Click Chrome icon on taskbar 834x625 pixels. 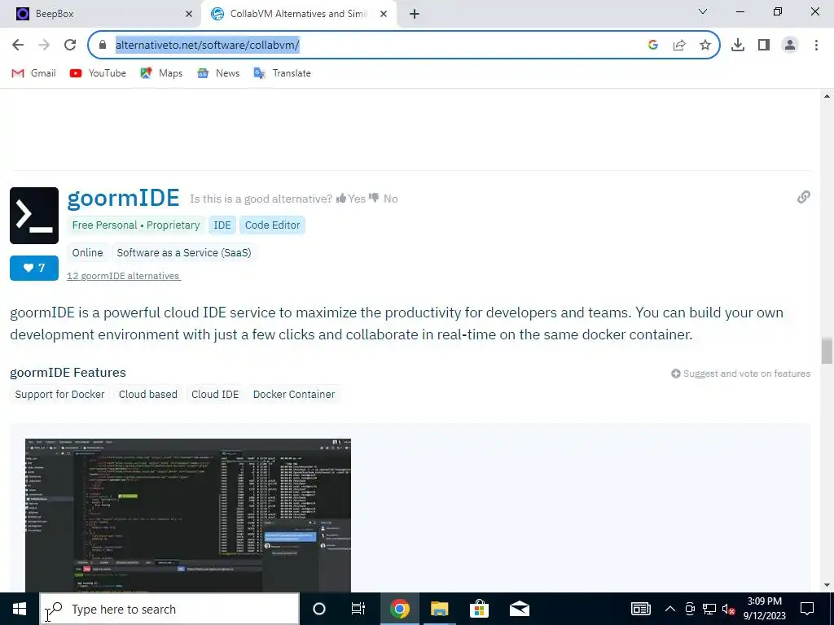pyautogui.click(x=399, y=609)
